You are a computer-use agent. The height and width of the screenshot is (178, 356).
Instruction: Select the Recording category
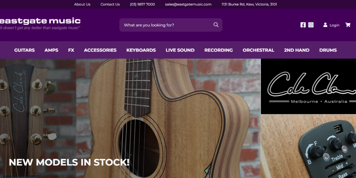pyautogui.click(x=219, y=50)
